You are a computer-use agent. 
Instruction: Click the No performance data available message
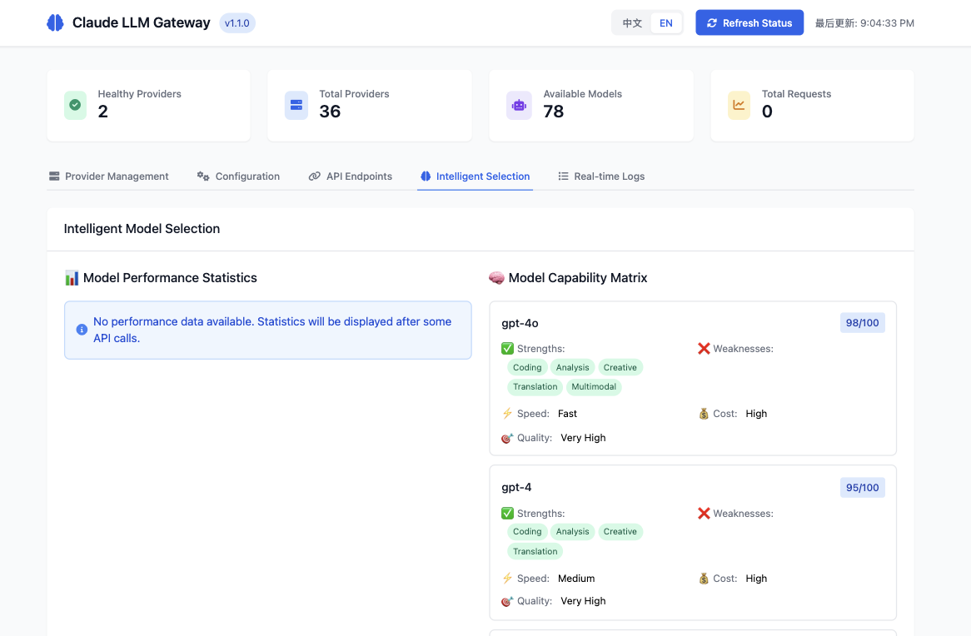tap(272, 330)
